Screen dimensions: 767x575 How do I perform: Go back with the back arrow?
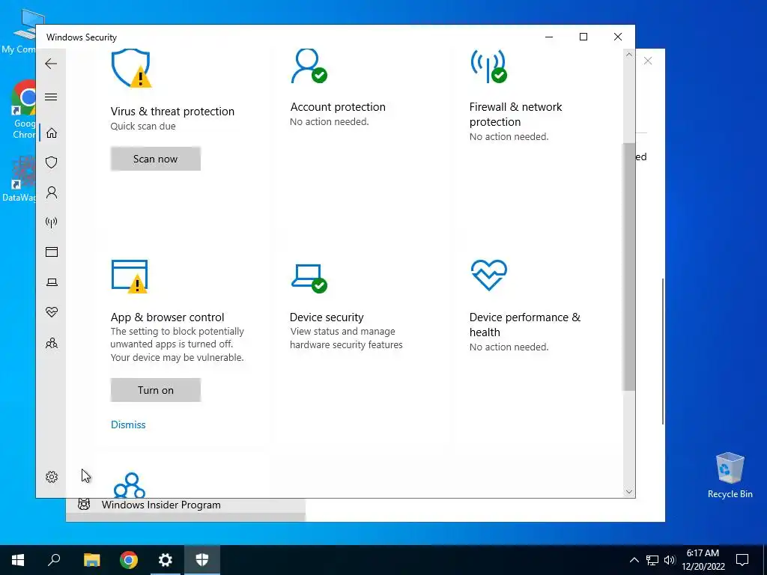click(51, 64)
